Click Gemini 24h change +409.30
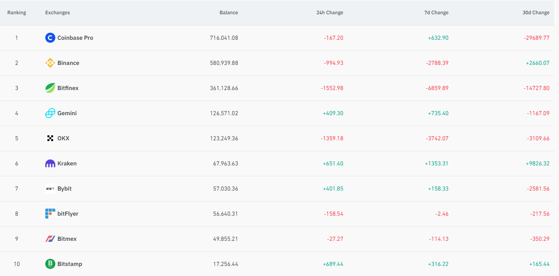Viewport: 559px width, 276px height. pyautogui.click(x=333, y=113)
